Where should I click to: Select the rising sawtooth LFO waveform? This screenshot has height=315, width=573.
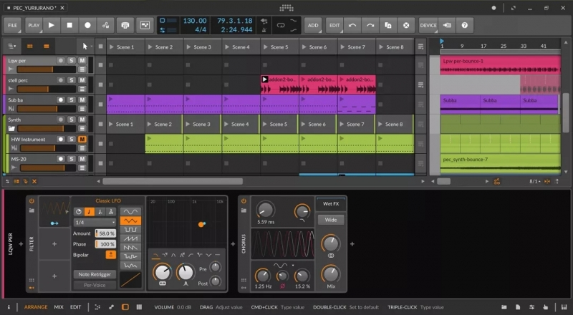click(x=130, y=238)
